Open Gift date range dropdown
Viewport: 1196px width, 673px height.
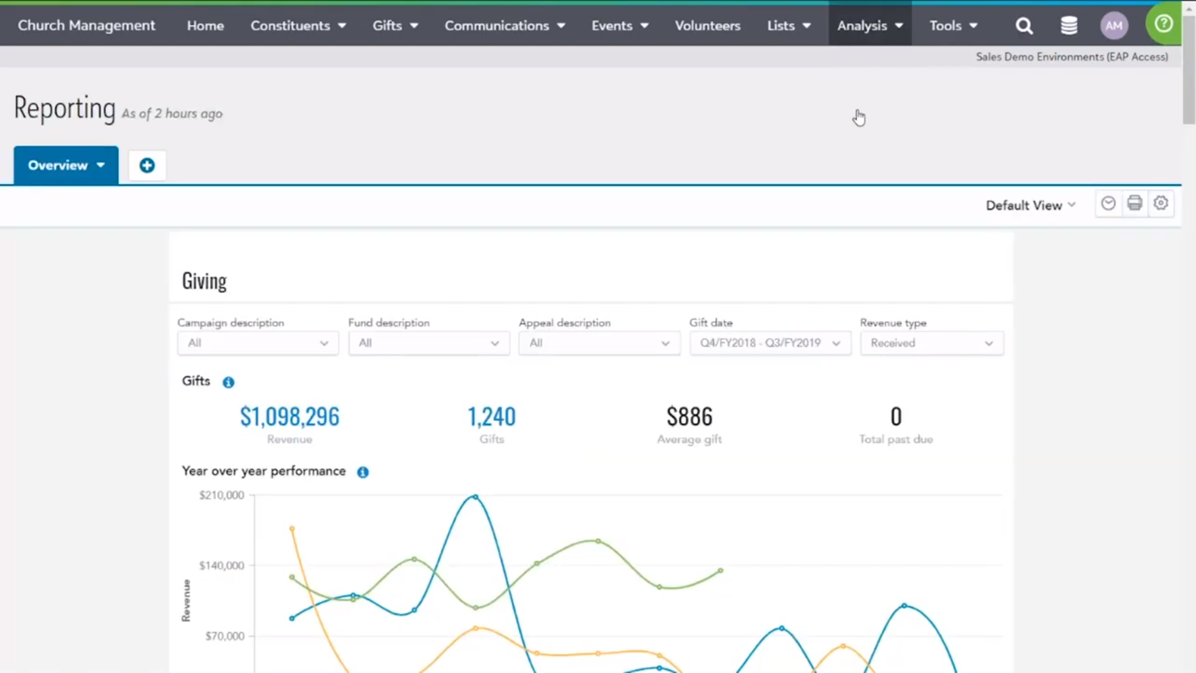[771, 343]
